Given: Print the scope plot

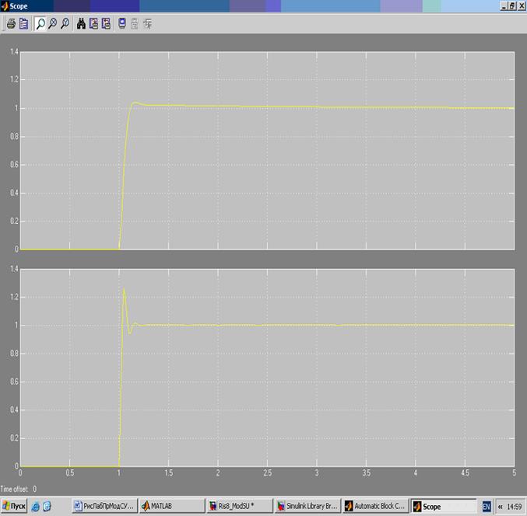Looking at the screenshot, I should pyautogui.click(x=11, y=24).
